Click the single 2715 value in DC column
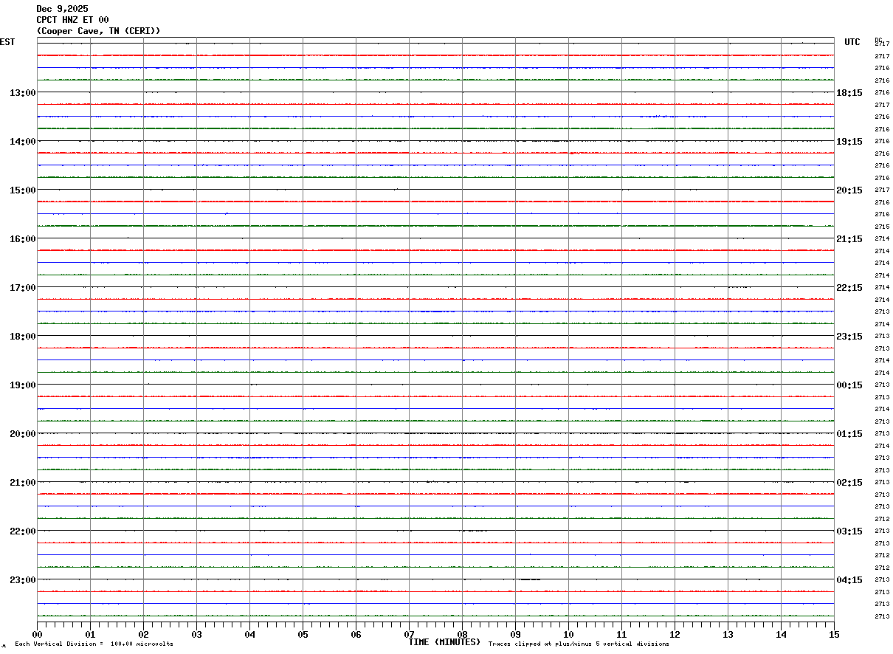The height and width of the screenshot is (654, 893). tap(882, 227)
